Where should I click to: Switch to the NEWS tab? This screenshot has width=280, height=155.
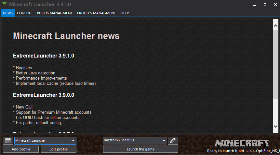point(8,13)
